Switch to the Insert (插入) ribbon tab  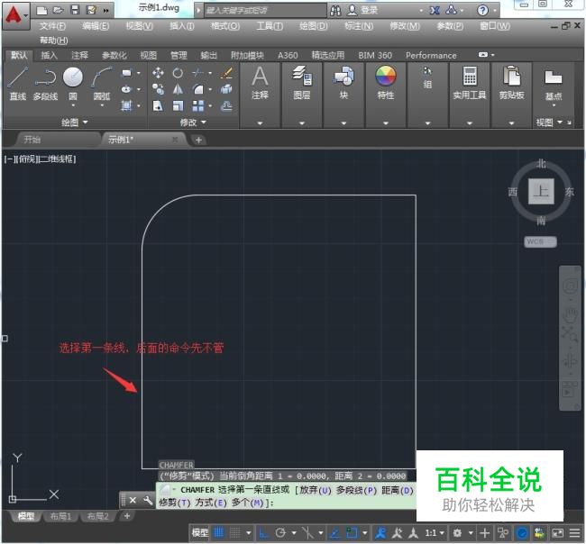[x=49, y=55]
